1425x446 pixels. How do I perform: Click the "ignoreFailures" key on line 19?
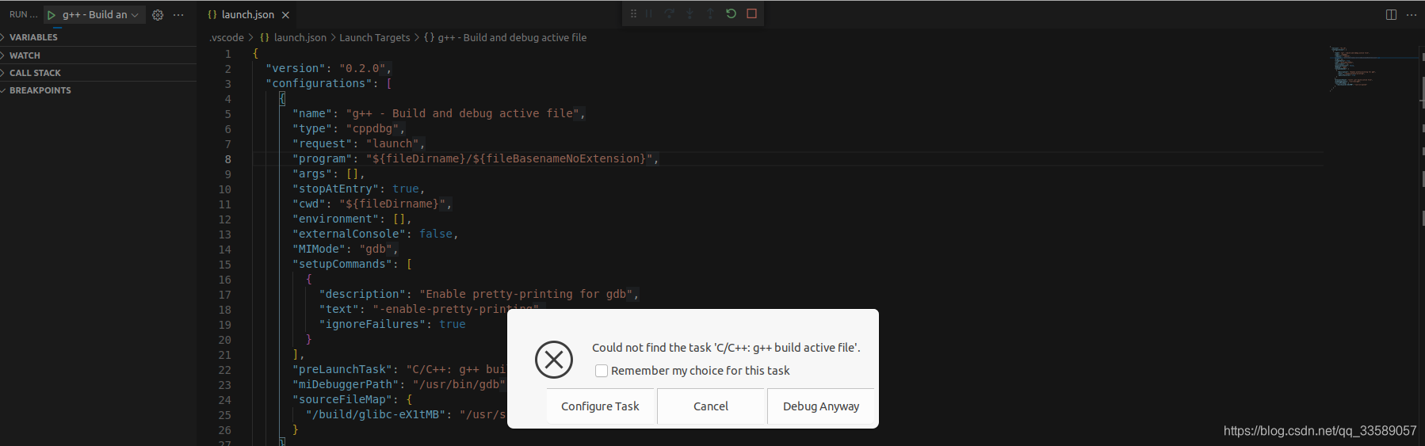pos(372,324)
